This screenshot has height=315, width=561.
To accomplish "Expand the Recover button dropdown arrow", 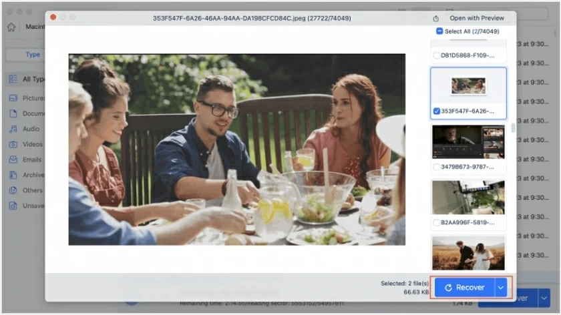I will (x=502, y=288).
